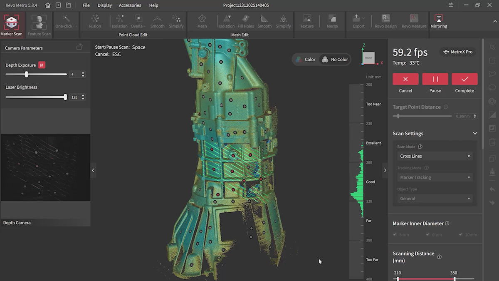Viewport: 499px width, 281px height.
Task: Click the home icon in title bar
Action: point(48,5)
